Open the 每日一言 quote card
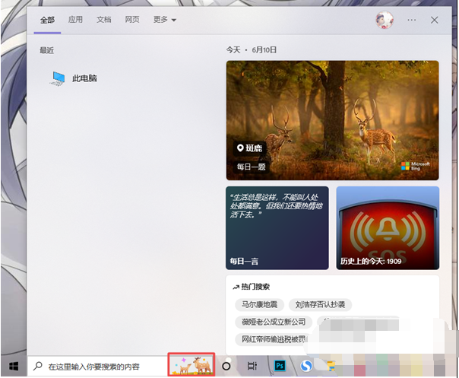 [x=277, y=227]
